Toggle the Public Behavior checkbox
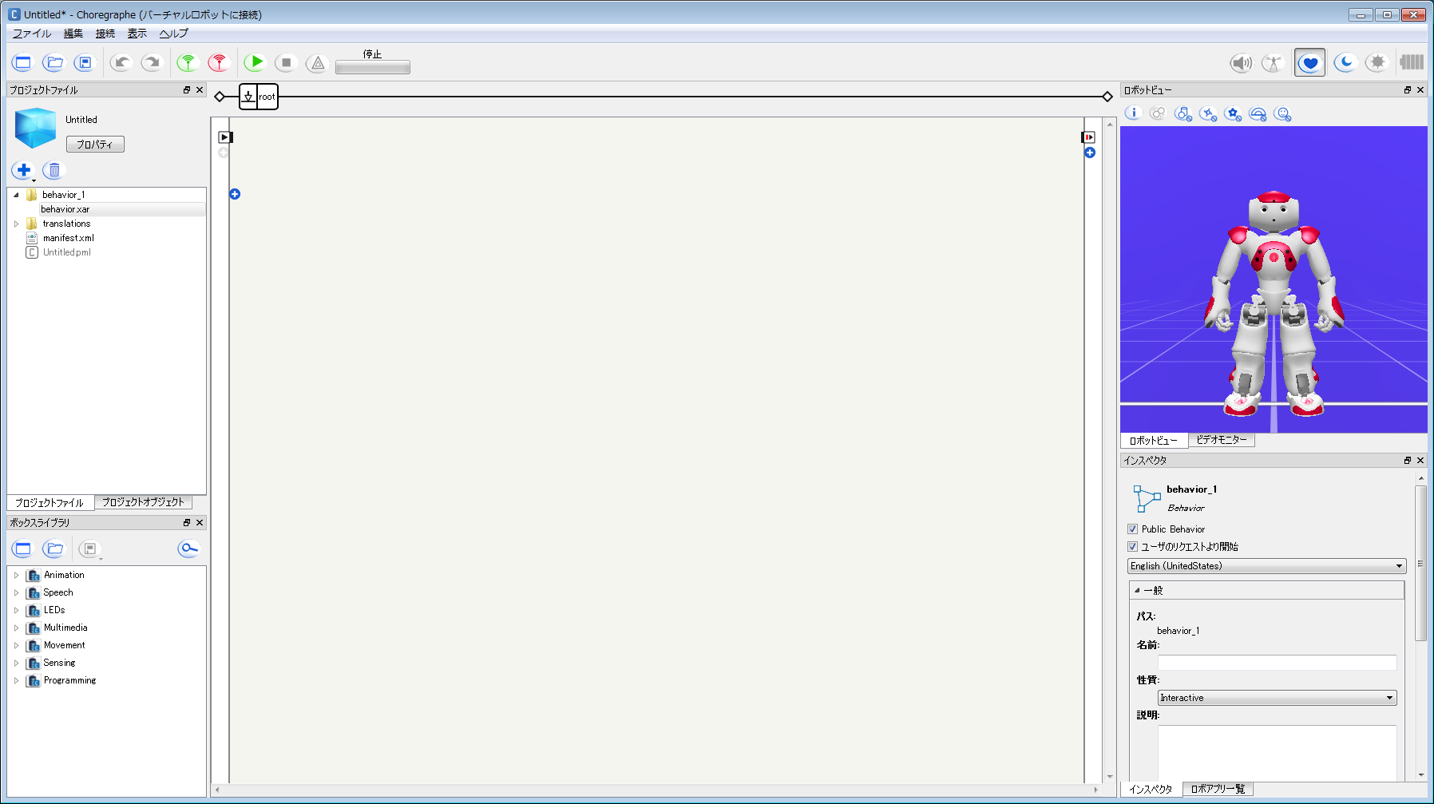This screenshot has width=1434, height=804. pos(1132,529)
